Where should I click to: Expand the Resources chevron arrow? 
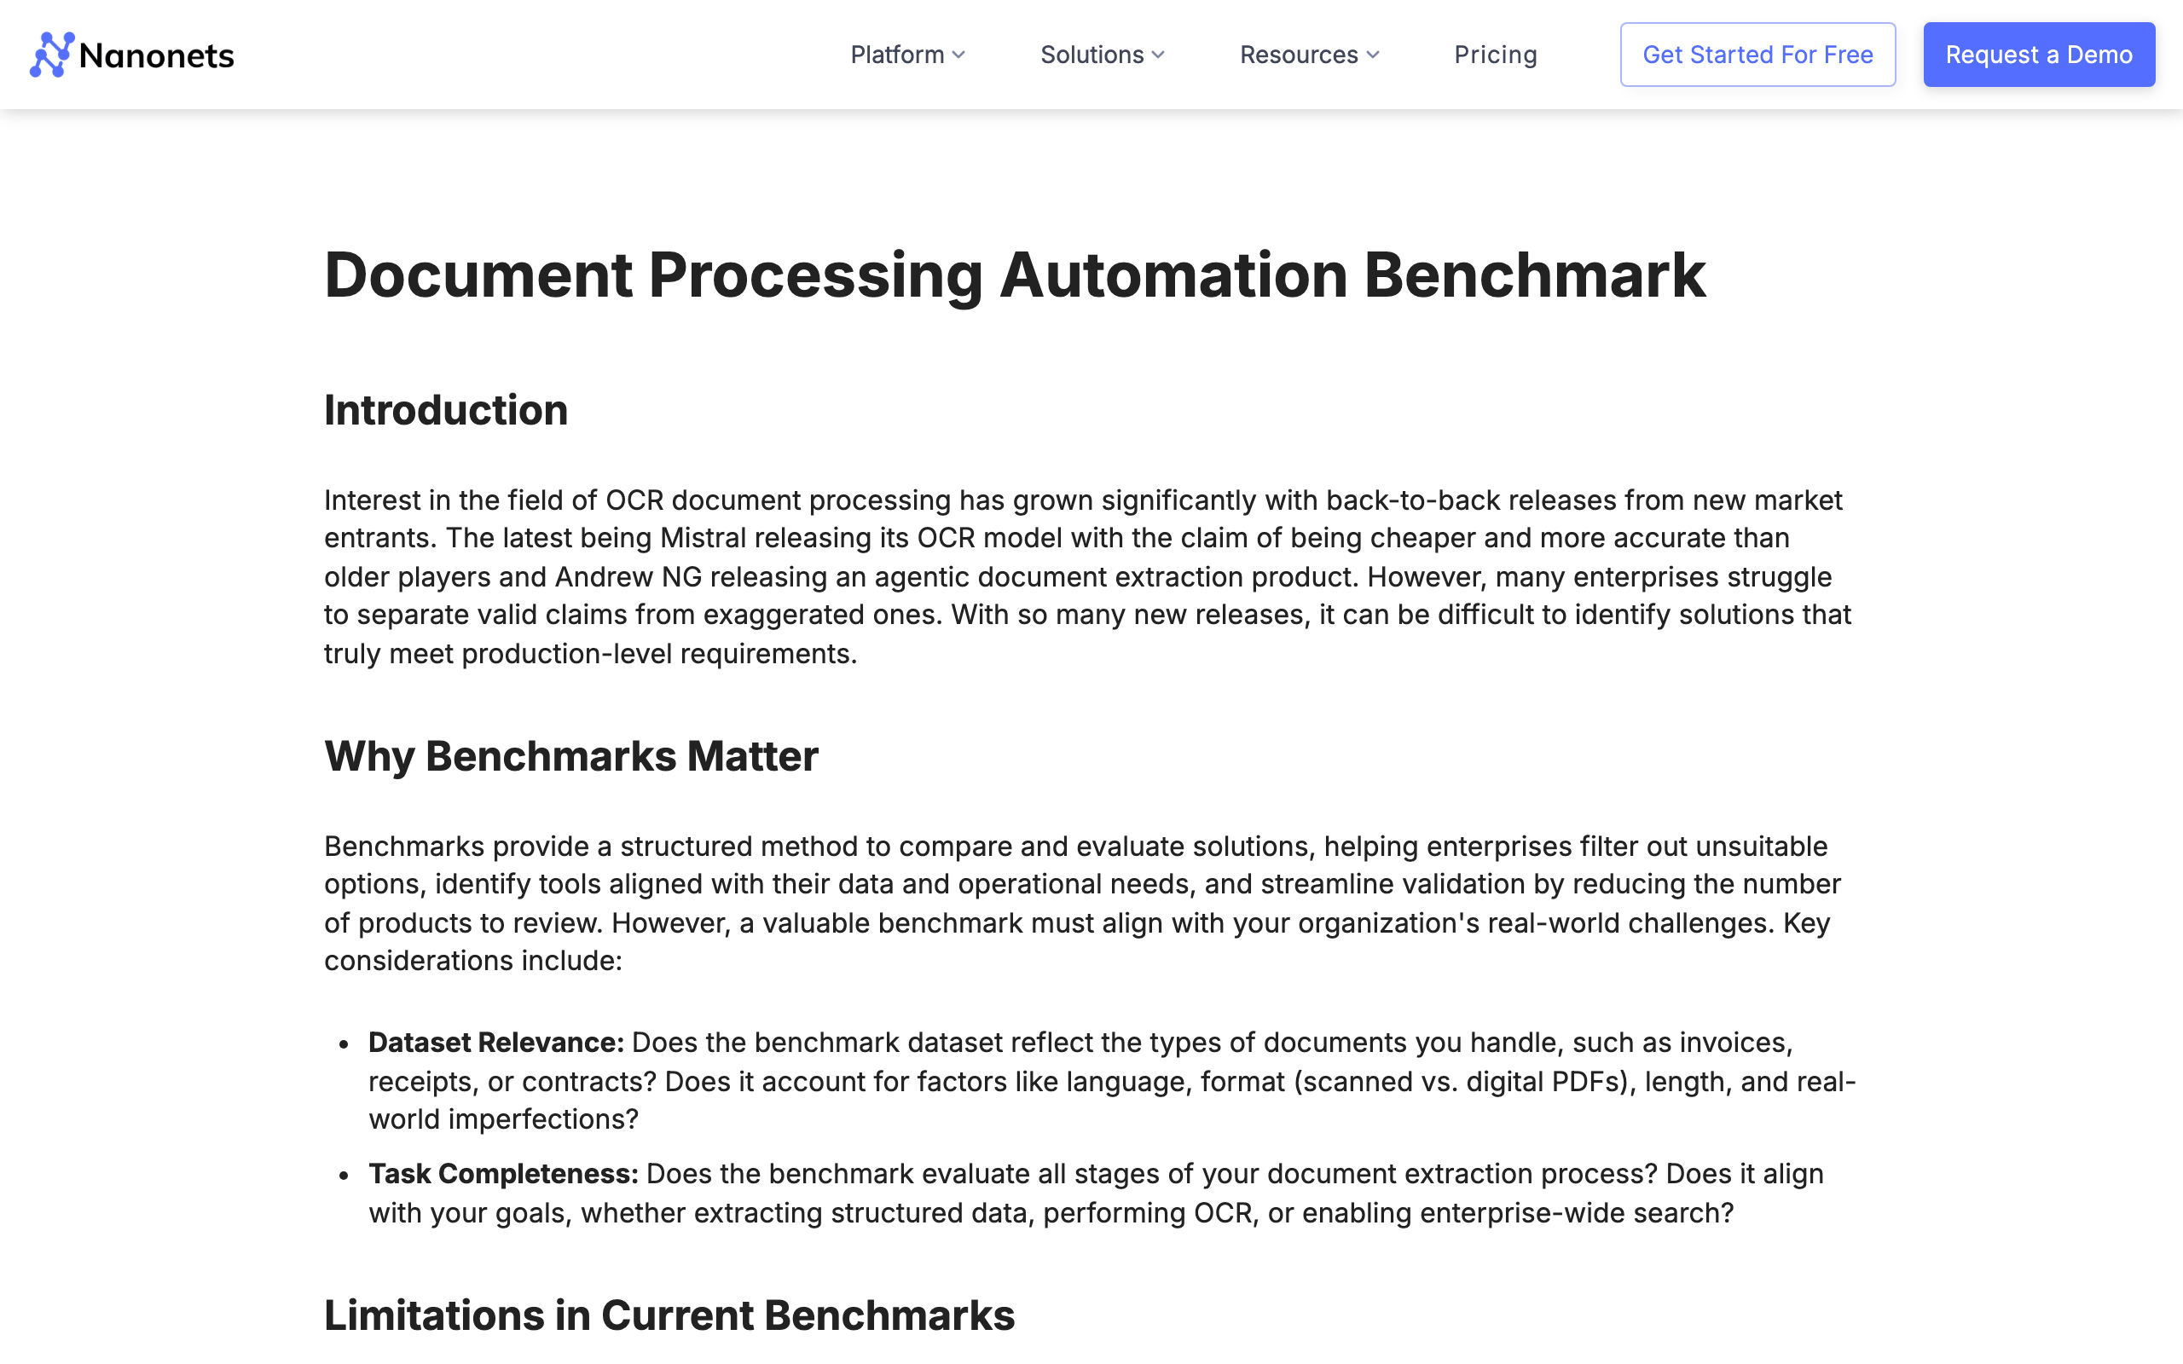1373,55
